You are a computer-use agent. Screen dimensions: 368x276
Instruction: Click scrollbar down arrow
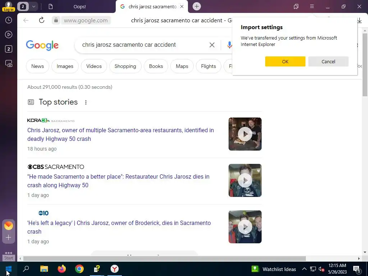pyautogui.click(x=365, y=252)
